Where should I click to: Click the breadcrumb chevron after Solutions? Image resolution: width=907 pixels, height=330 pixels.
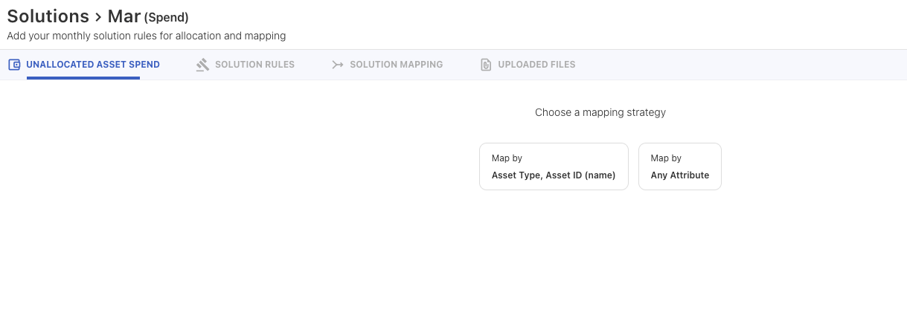coord(98,17)
